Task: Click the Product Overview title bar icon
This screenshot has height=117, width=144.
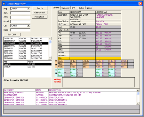Action: [x=4, y=4]
